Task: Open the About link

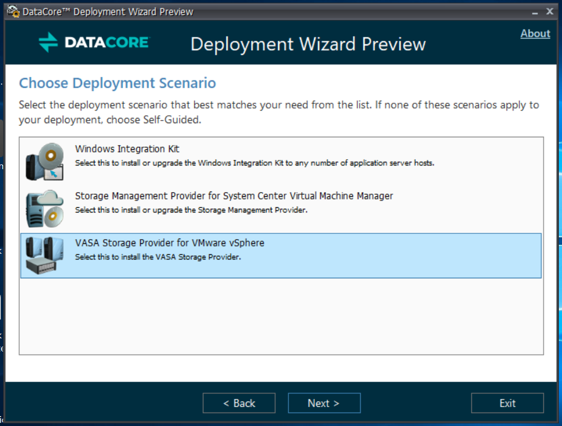Action: 535,33
